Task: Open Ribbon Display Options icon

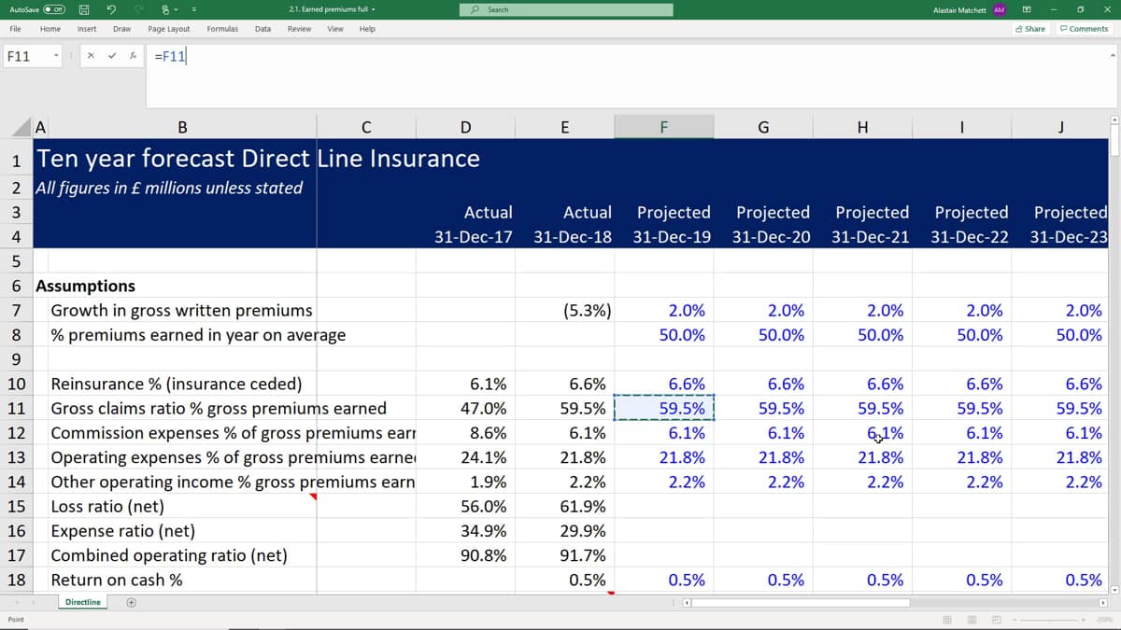Action: click(x=1028, y=9)
